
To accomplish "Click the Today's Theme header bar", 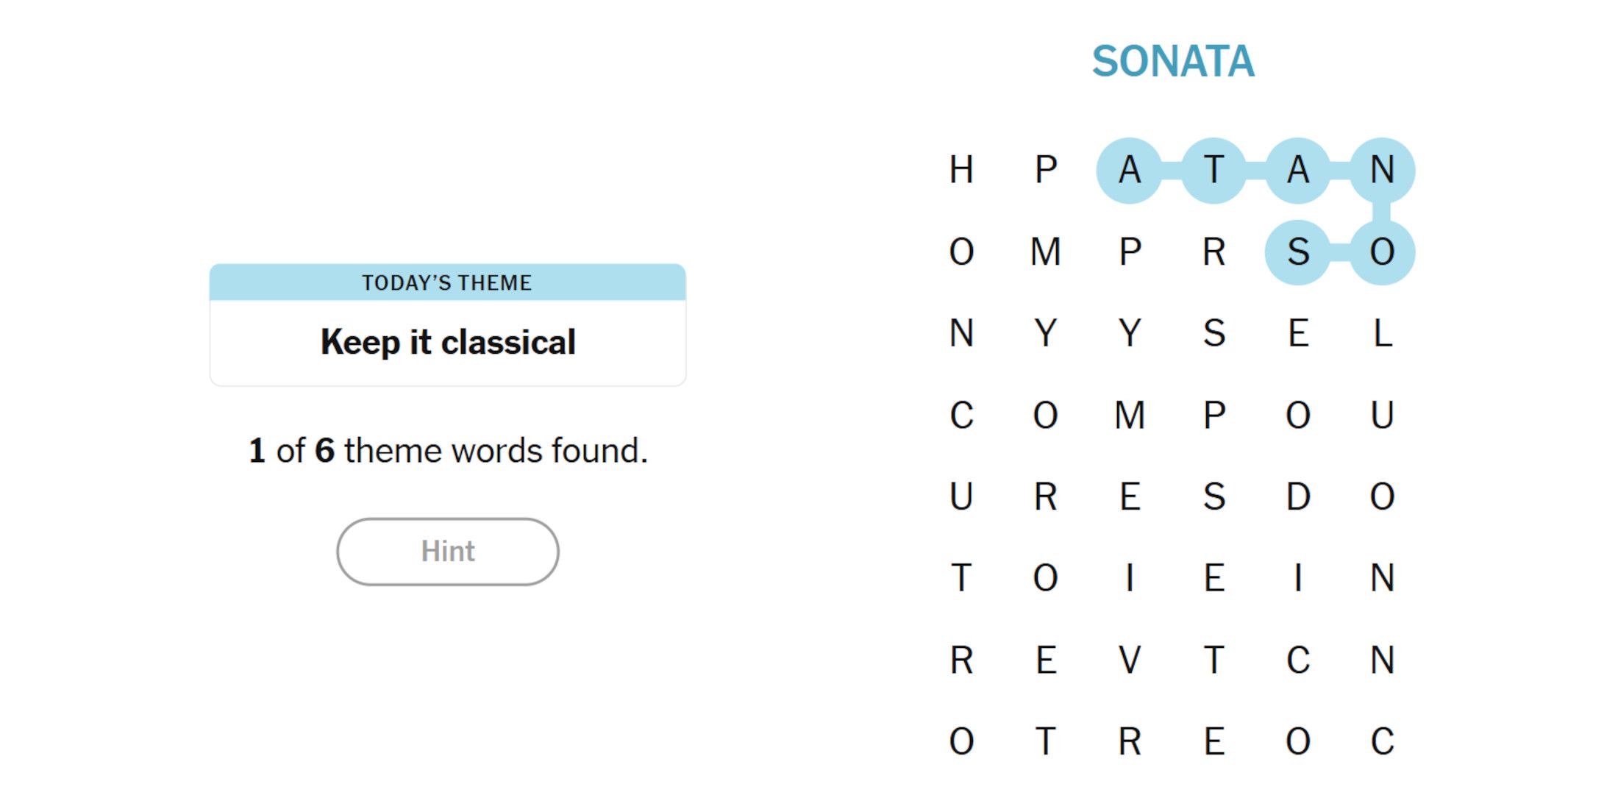I will tap(447, 282).
